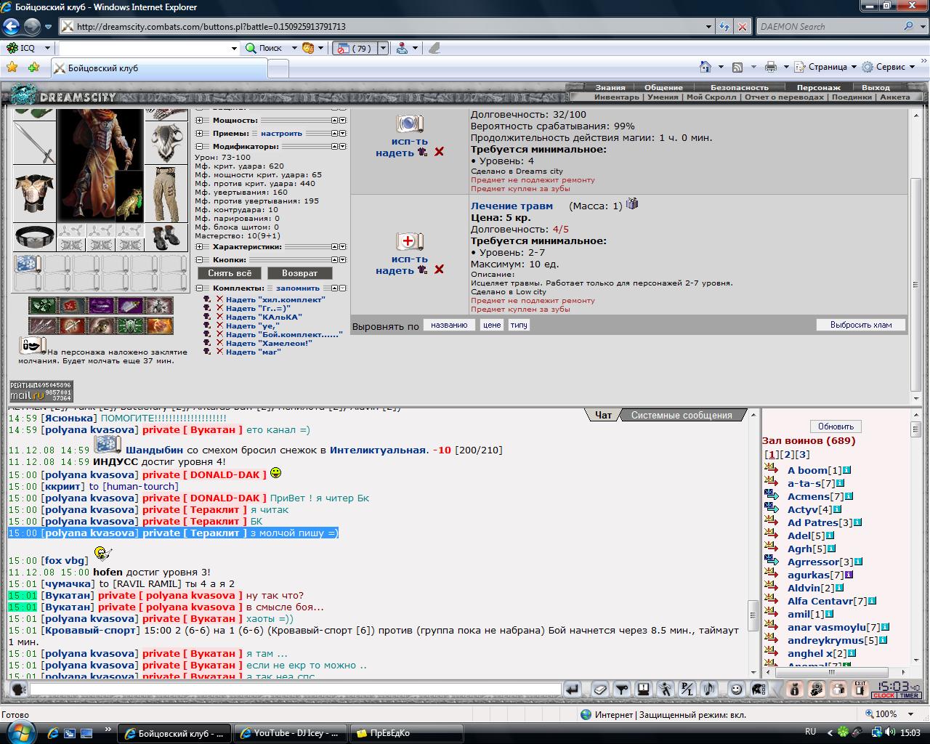This screenshot has width=930, height=744.
Task: Open the Безопасность menu
Action: tap(740, 87)
